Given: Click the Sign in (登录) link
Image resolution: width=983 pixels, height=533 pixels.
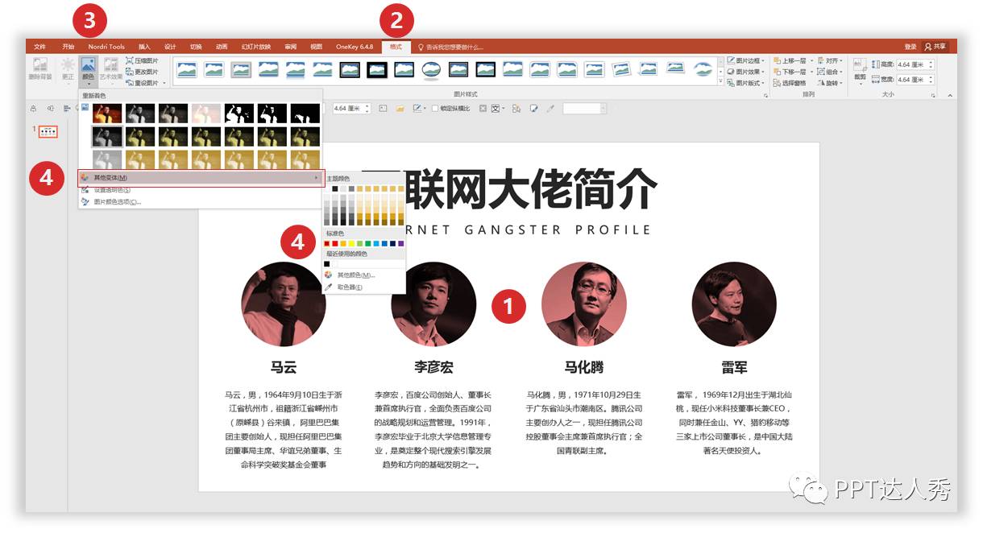Looking at the screenshot, I should click(x=910, y=47).
